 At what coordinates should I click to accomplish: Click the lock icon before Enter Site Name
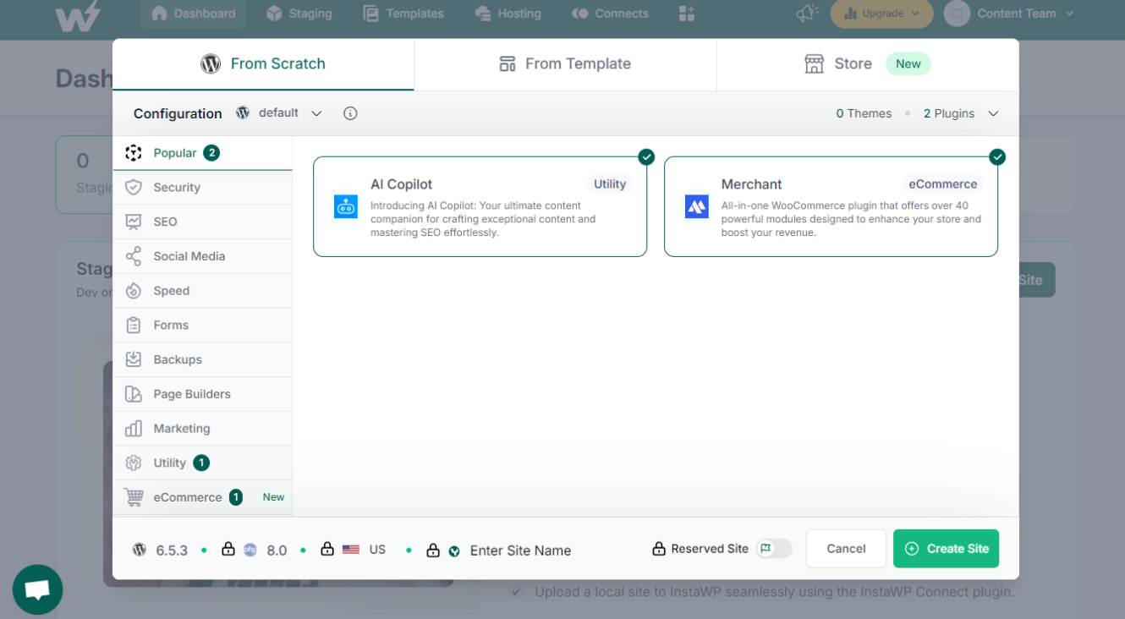coord(433,550)
